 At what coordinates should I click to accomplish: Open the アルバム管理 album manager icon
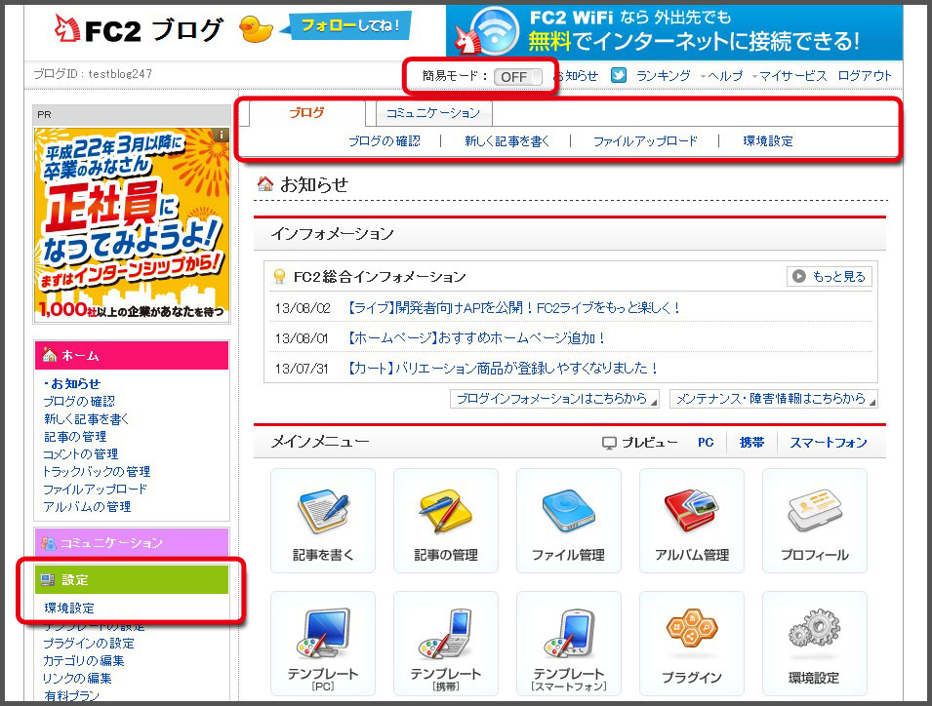692,521
